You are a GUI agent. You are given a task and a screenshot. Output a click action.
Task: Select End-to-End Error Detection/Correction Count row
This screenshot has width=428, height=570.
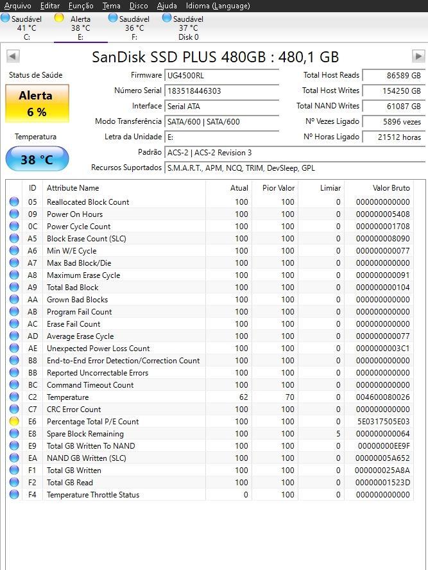210,361
